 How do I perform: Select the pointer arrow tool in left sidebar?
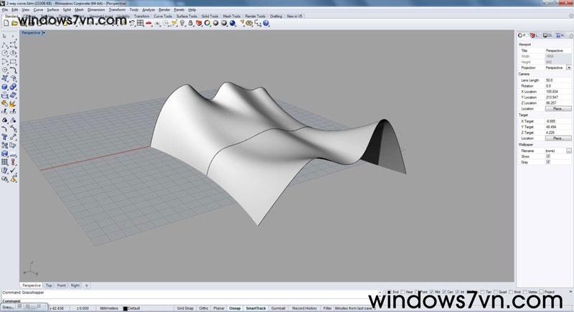pyautogui.click(x=5, y=36)
